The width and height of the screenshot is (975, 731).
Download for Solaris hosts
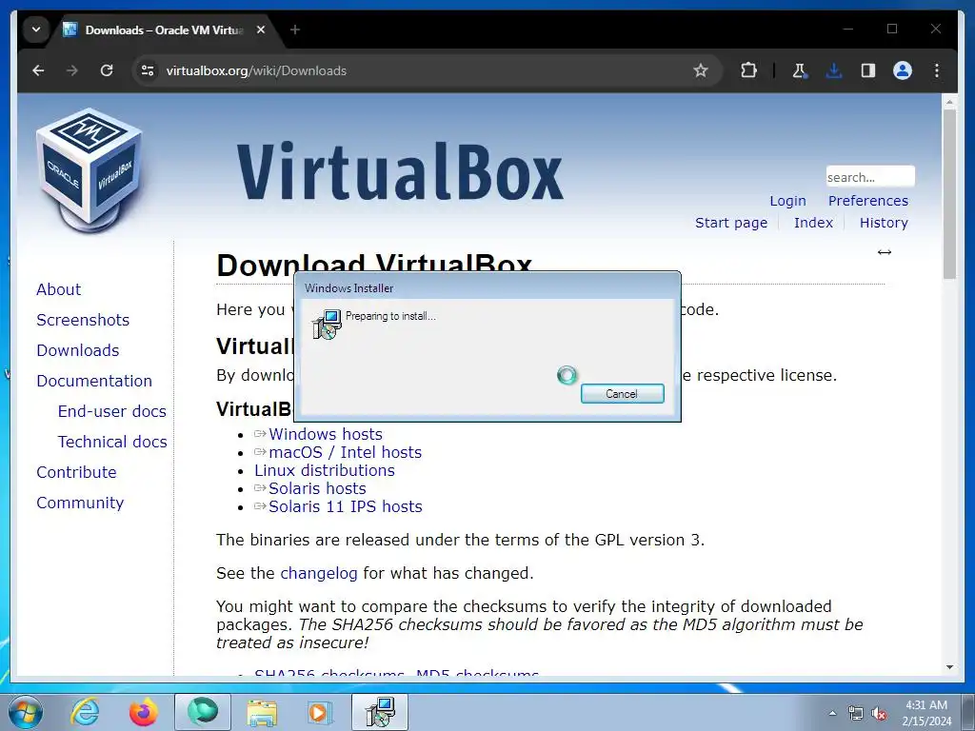click(317, 488)
